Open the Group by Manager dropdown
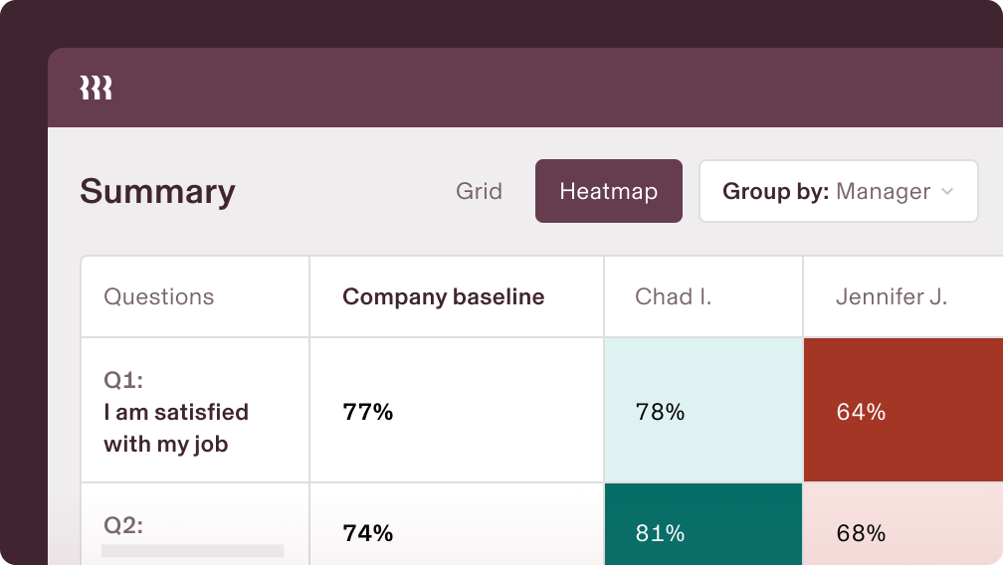 [x=838, y=191]
